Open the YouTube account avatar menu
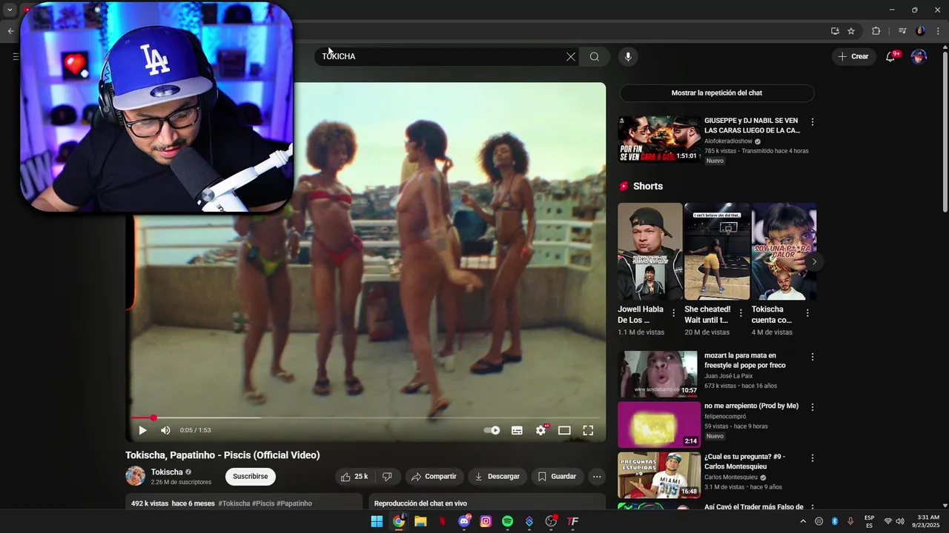 pos(919,56)
